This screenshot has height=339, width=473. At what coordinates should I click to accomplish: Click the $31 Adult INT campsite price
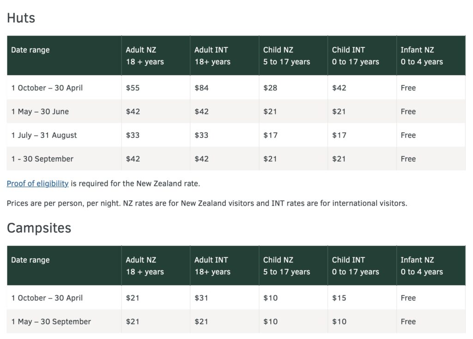tap(201, 298)
